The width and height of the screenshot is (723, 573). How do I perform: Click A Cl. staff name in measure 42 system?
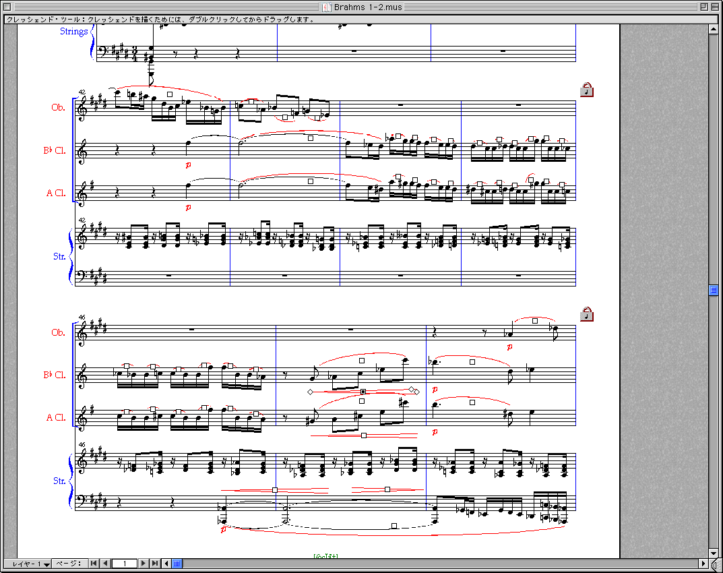click(x=56, y=193)
